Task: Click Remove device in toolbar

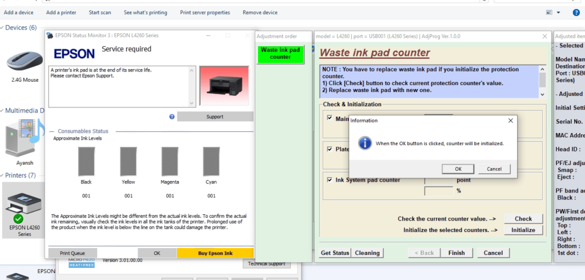Action: coord(260,13)
